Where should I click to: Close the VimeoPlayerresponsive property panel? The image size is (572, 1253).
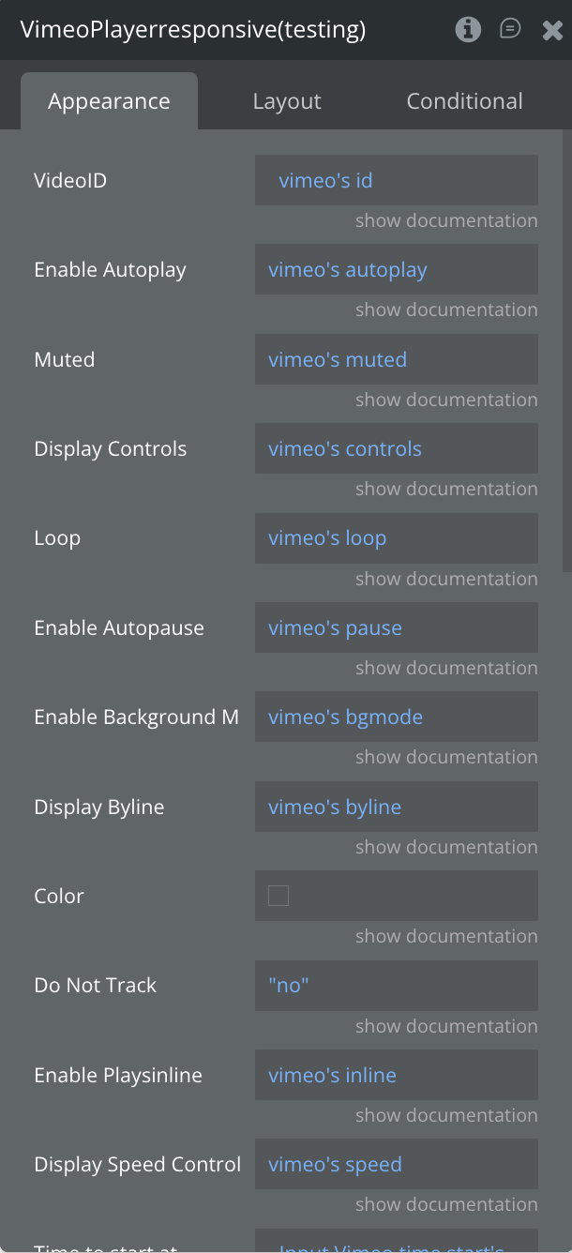(552, 30)
